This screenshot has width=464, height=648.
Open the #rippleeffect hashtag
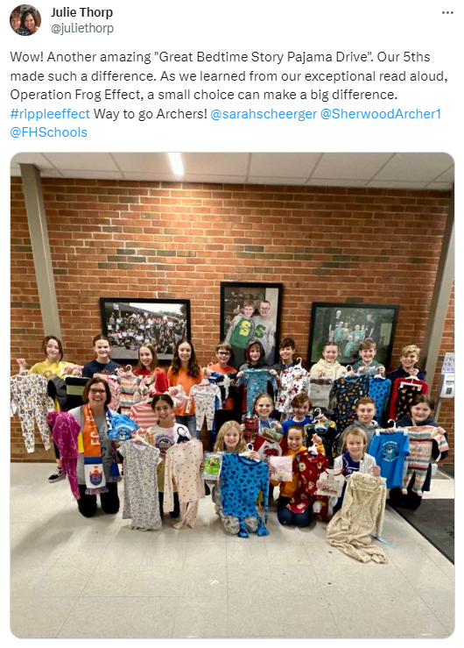pyautogui.click(x=50, y=114)
